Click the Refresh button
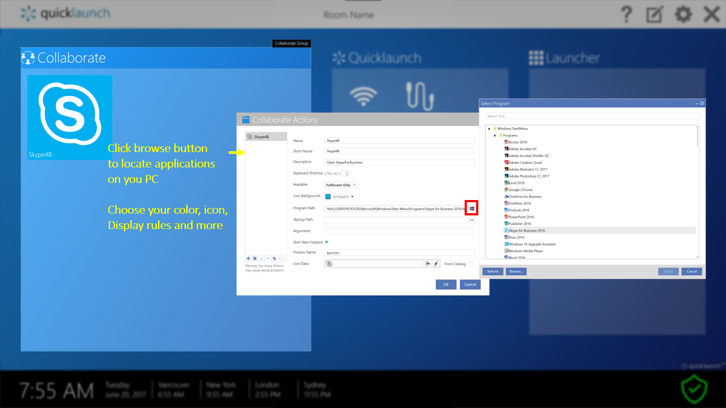This screenshot has width=726, height=408. [x=493, y=272]
